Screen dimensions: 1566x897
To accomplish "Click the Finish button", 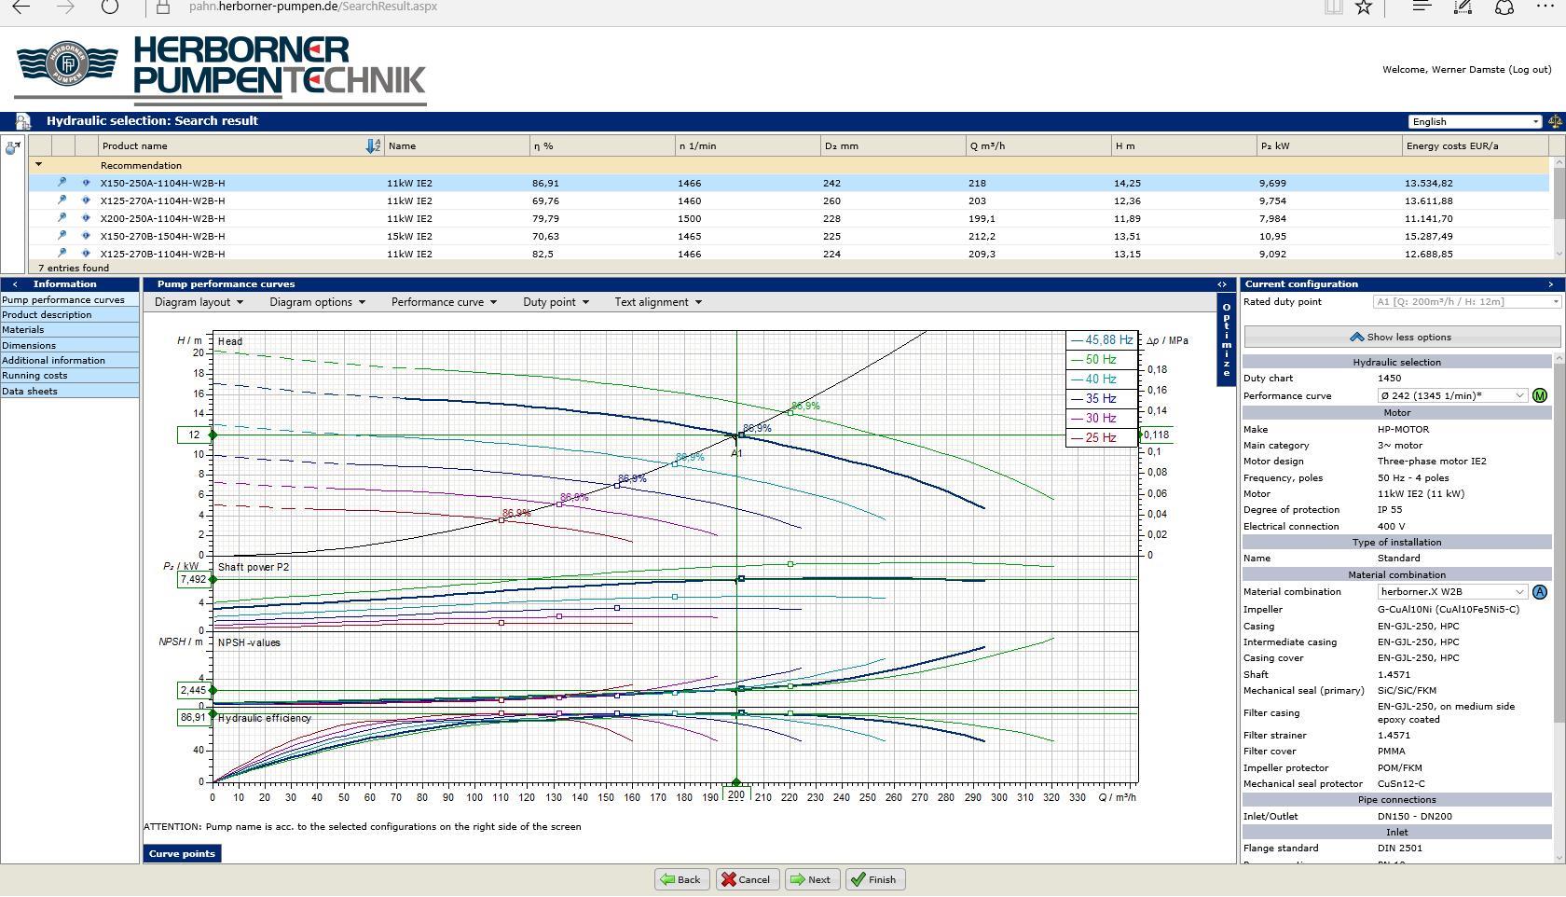I will pyautogui.click(x=875, y=880).
